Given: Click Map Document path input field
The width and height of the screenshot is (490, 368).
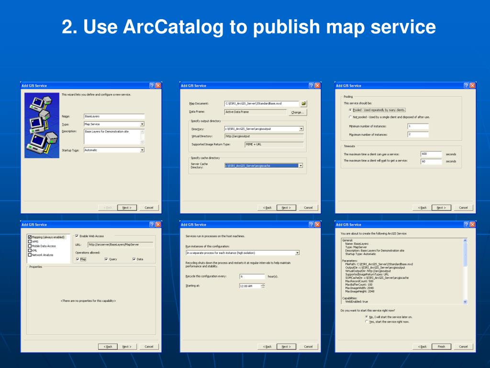Looking at the screenshot, I should pyautogui.click(x=262, y=103).
